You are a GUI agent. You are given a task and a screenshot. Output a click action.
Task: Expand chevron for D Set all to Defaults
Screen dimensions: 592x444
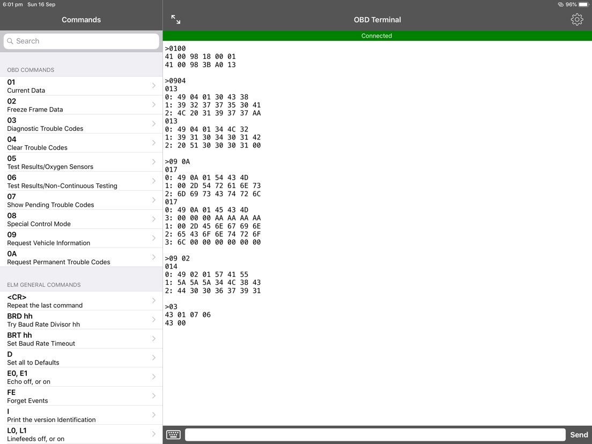[154, 358]
